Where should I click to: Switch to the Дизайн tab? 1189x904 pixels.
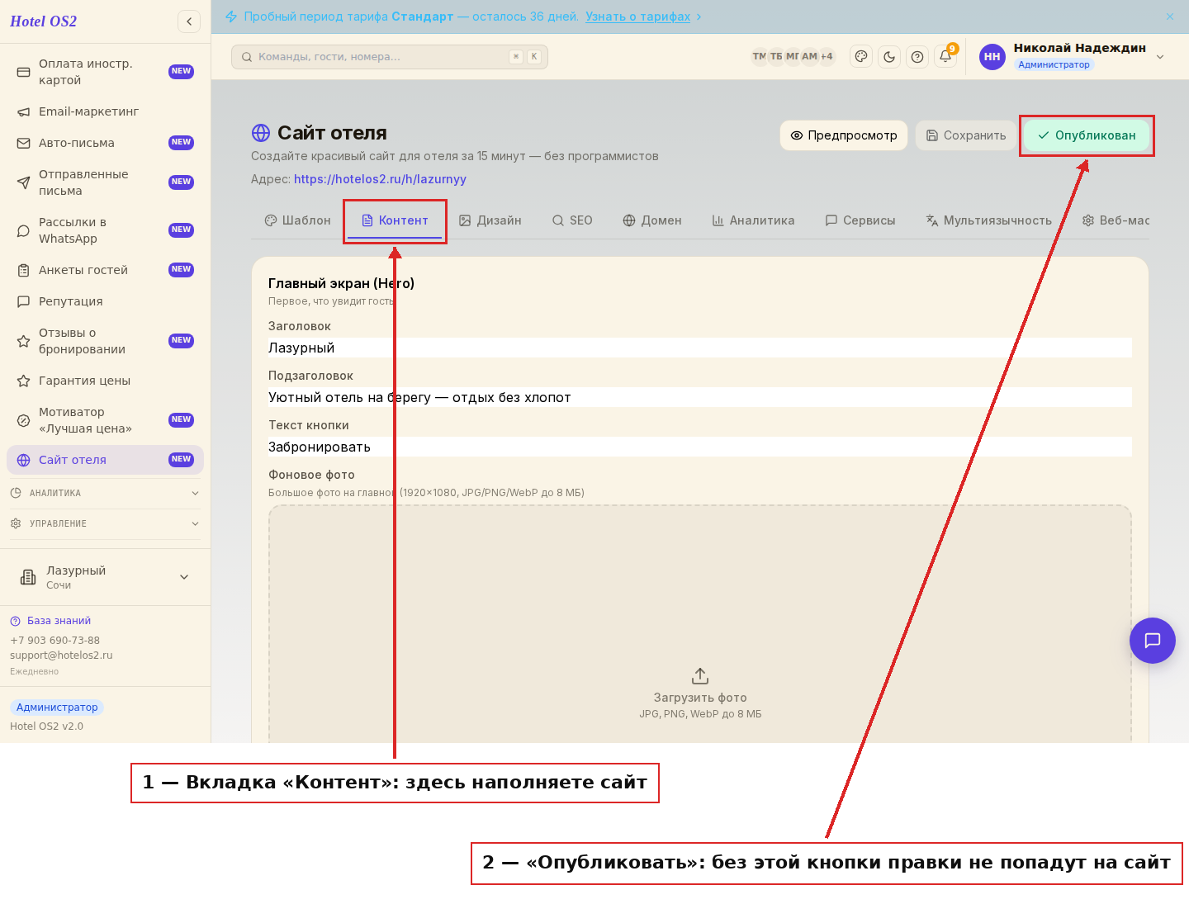490,220
